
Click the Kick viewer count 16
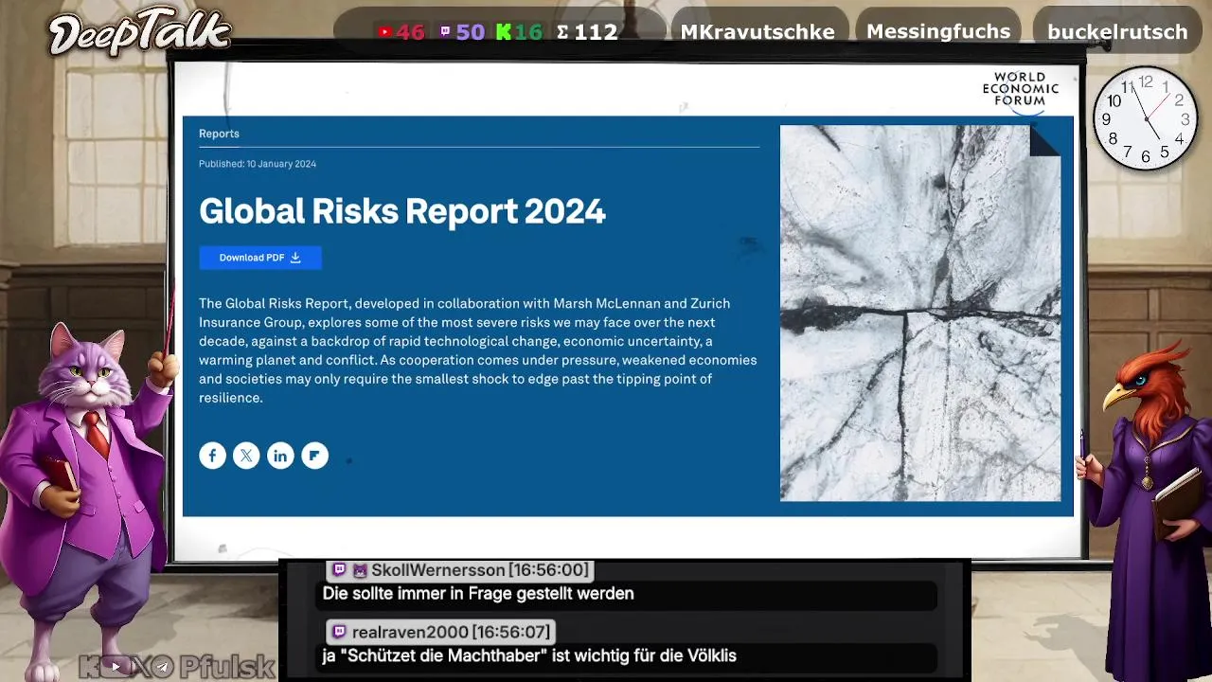point(520,32)
